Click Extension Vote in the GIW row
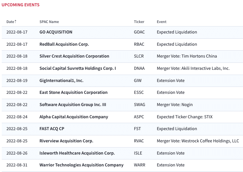The image size is (243, 172). pyautogui.click(x=171, y=81)
